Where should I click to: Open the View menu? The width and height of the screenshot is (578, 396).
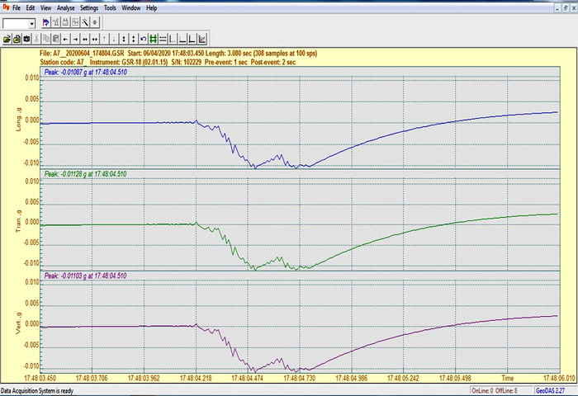tap(45, 7)
